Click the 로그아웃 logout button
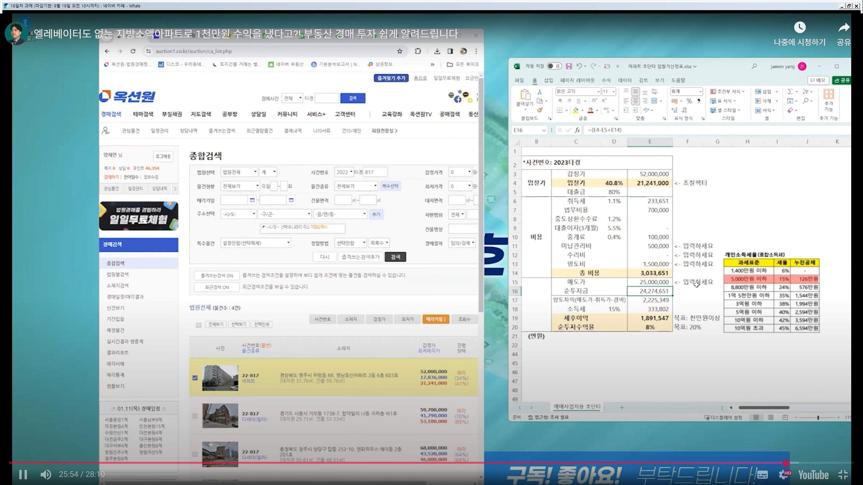The height and width of the screenshot is (485, 863). coord(163,156)
